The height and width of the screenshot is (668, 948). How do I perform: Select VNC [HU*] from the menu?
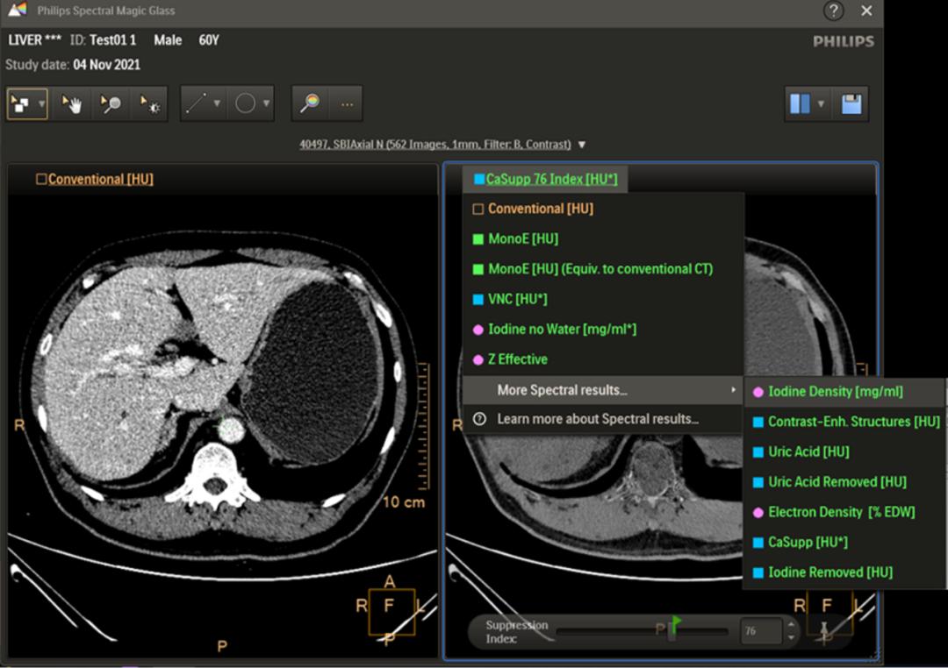click(517, 299)
